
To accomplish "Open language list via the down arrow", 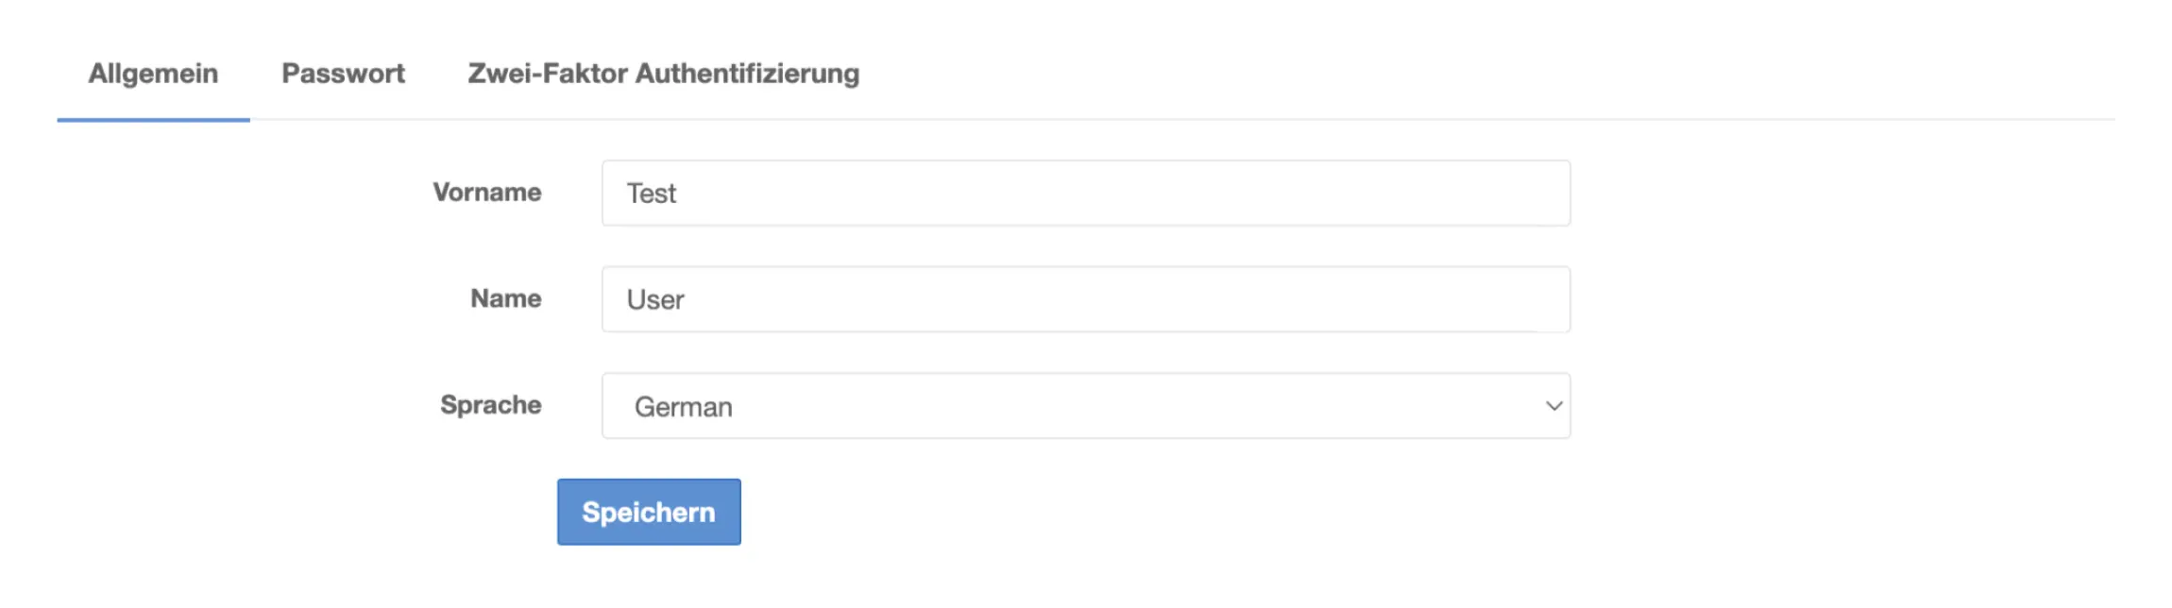I will pyautogui.click(x=1553, y=406).
